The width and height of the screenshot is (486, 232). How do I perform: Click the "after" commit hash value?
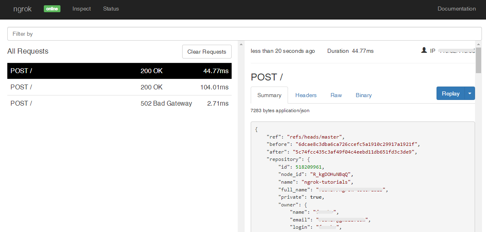tap(354, 152)
